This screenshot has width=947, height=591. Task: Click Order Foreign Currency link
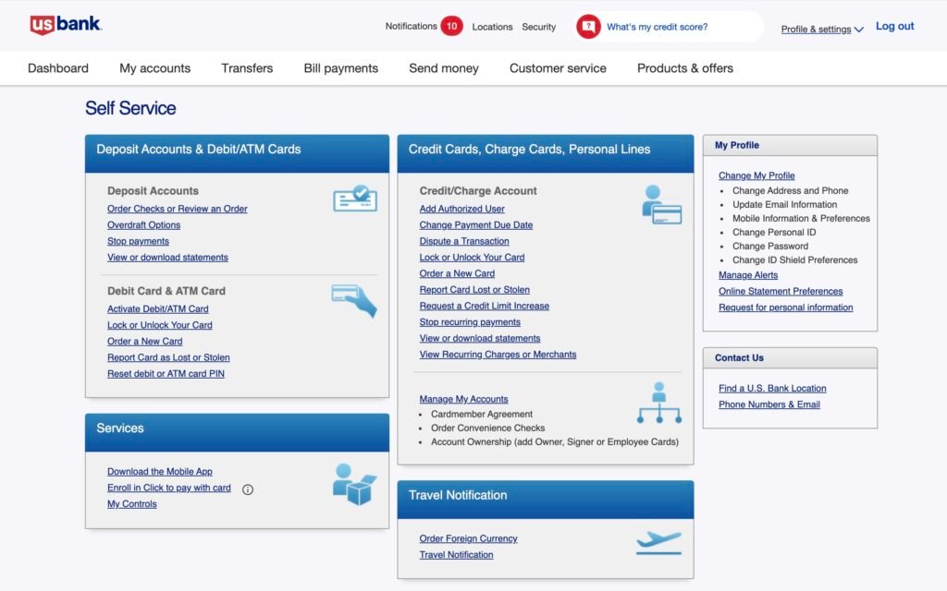point(469,538)
